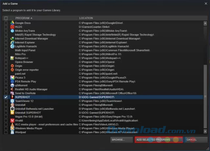
Task: Click the iMobie AnyTrans icon
Action: point(12,31)
